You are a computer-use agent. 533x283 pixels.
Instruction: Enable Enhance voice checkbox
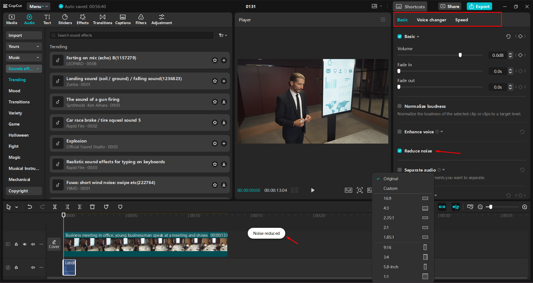[399, 132]
